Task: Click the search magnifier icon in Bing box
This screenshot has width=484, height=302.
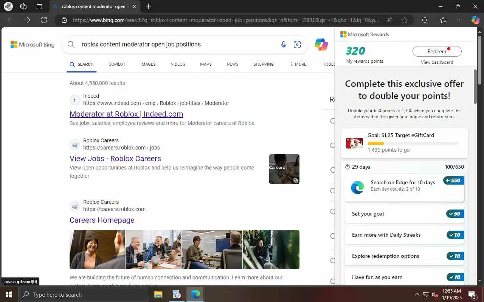Action: click(71, 45)
